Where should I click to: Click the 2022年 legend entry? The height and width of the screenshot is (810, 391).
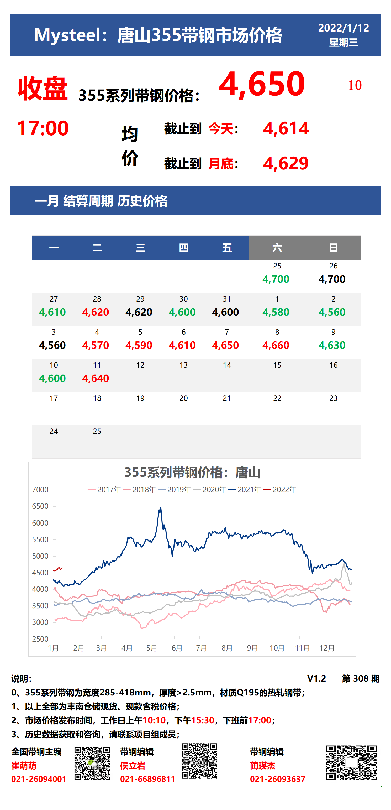coord(280,490)
